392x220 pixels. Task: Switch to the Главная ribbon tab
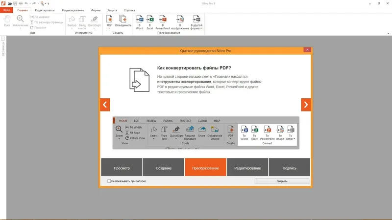[23, 10]
